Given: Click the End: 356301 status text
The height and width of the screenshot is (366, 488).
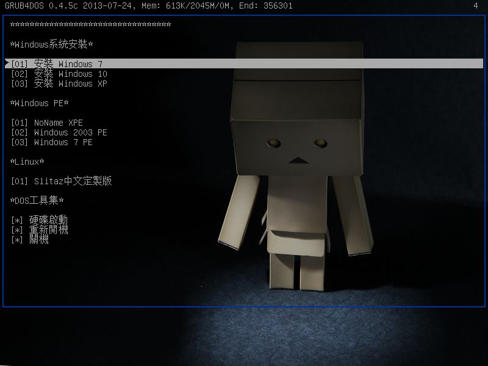Looking at the screenshot, I should coord(266,5).
